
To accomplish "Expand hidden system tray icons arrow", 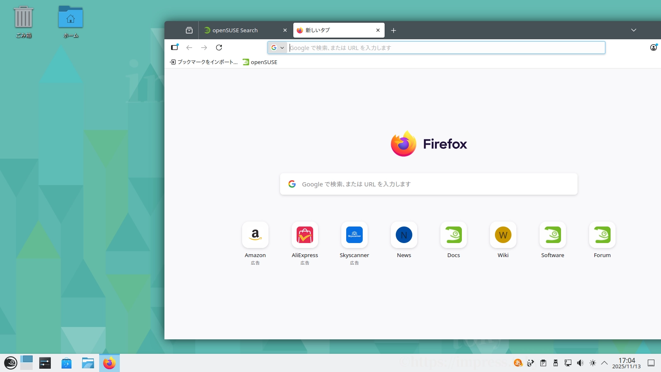I will coord(604,363).
